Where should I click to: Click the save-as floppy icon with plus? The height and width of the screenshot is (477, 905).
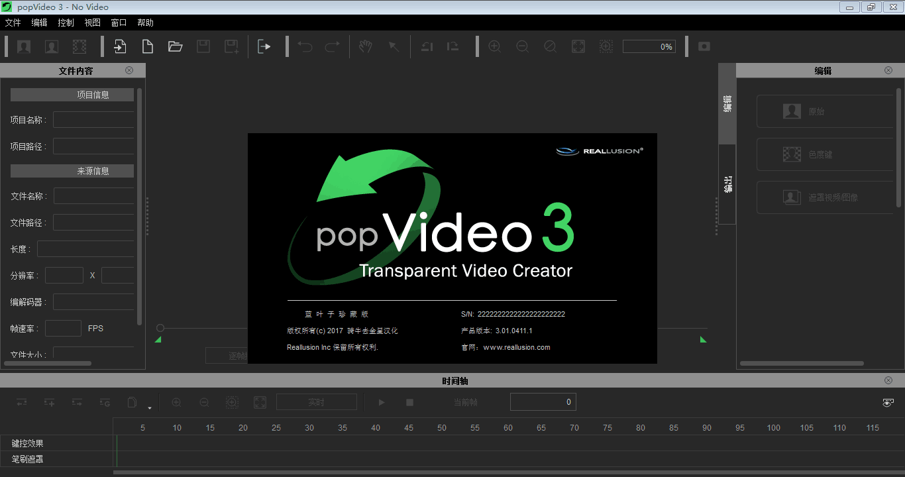pos(231,46)
